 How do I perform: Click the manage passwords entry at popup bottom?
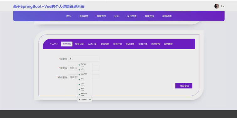coord(85,99)
